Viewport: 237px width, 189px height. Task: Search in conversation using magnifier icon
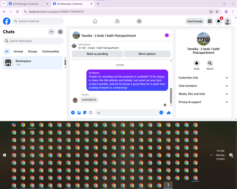[210, 63]
